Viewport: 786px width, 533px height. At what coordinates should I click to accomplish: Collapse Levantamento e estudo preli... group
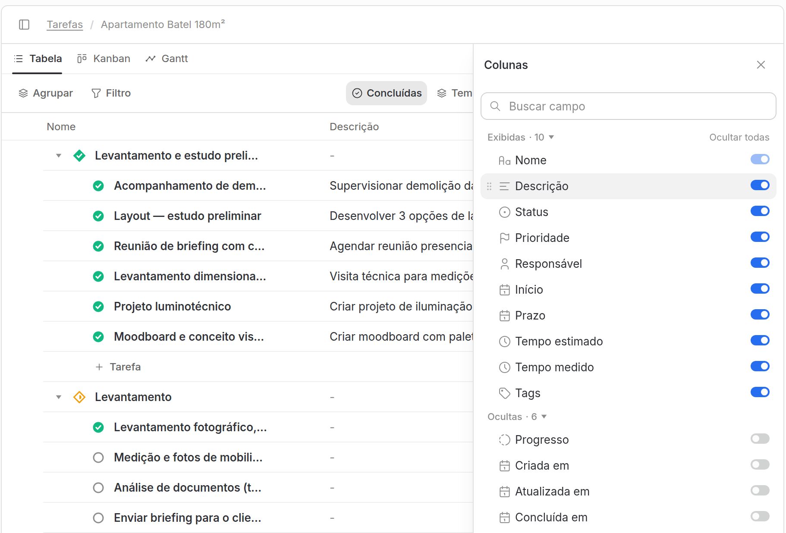pyautogui.click(x=59, y=156)
